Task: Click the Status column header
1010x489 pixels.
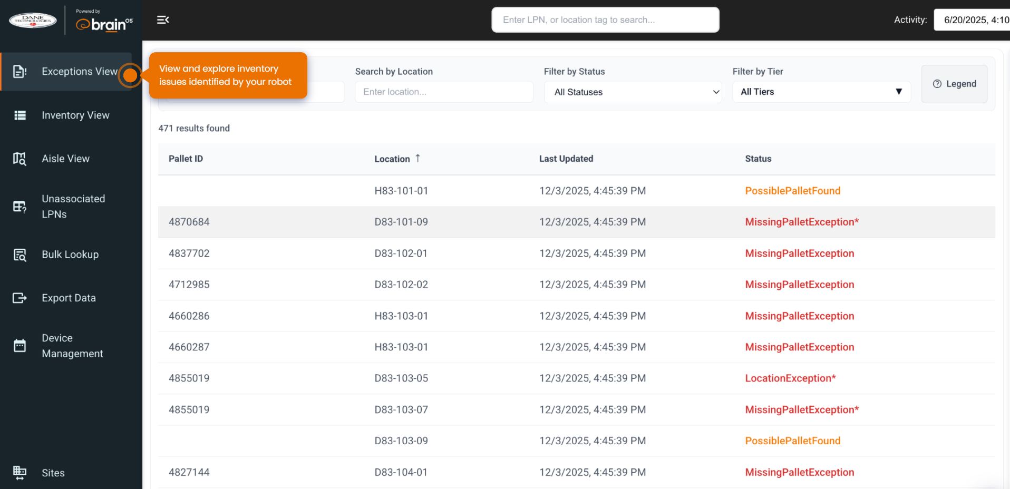Action: (x=758, y=159)
